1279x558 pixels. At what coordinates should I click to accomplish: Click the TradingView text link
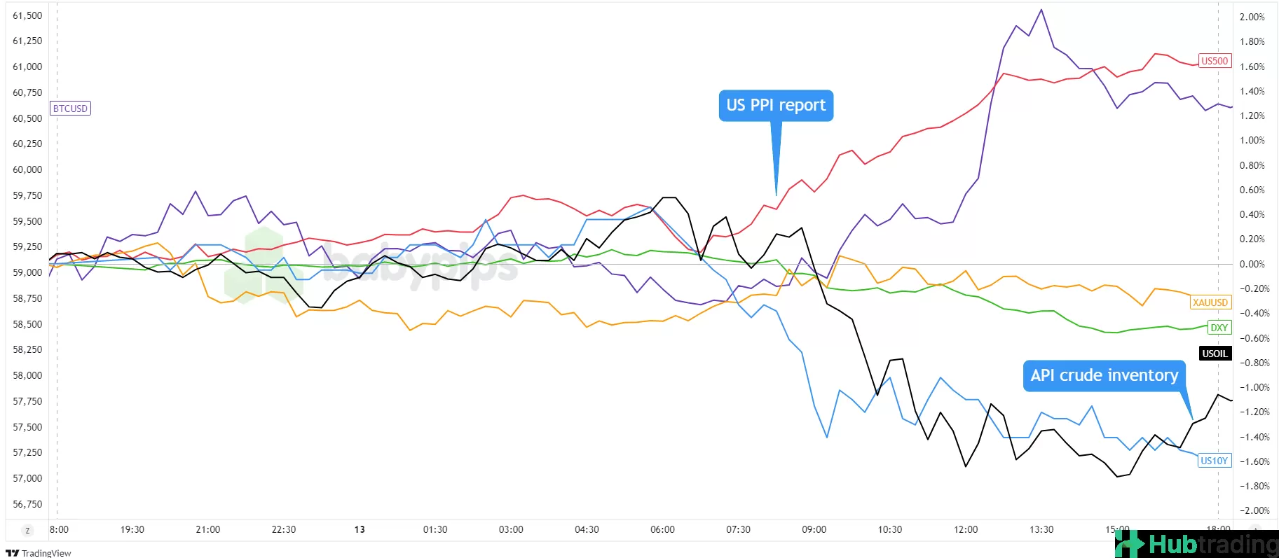46,553
